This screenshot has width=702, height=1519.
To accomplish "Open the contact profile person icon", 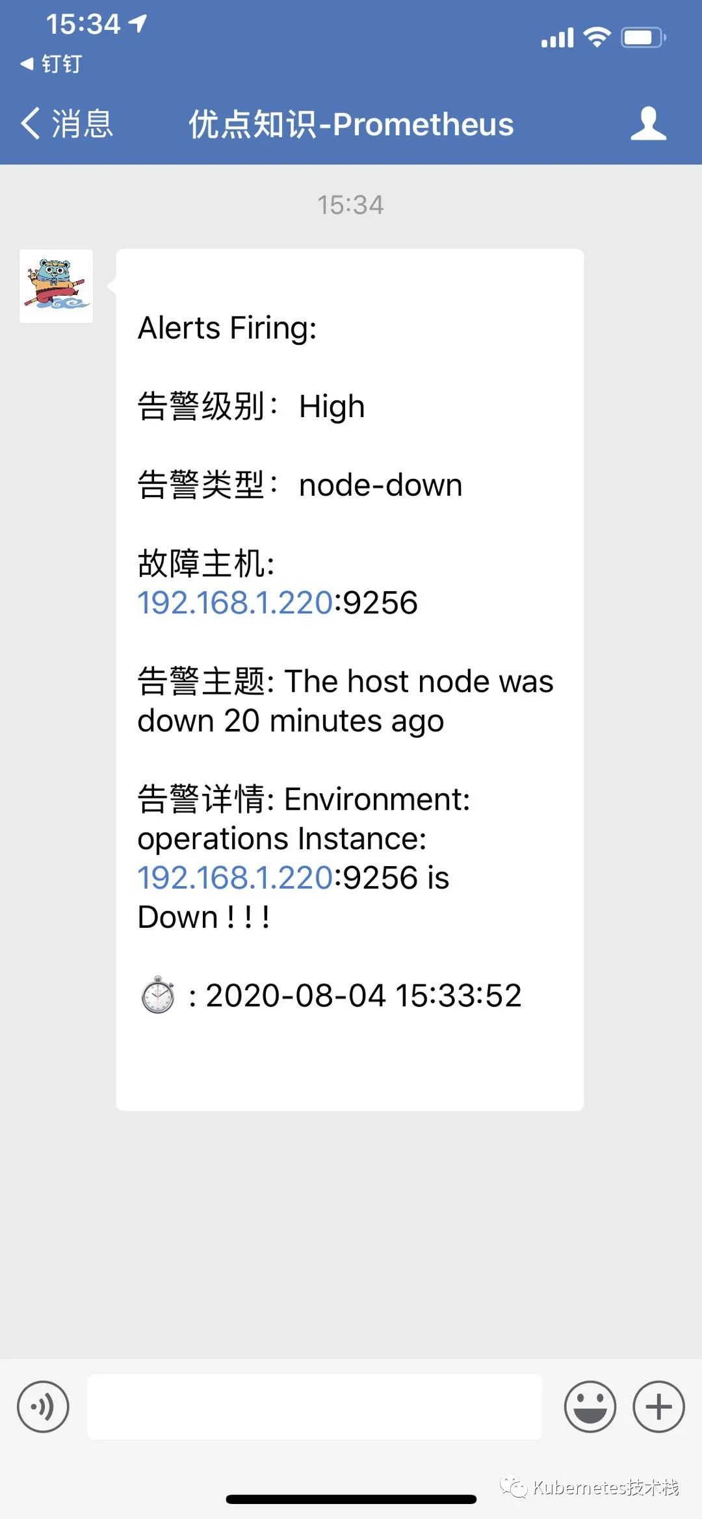I will coord(648,124).
